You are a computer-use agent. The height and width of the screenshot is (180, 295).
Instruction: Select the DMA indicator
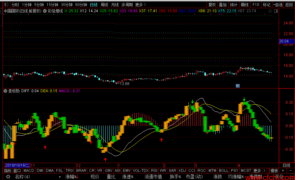tap(50, 171)
